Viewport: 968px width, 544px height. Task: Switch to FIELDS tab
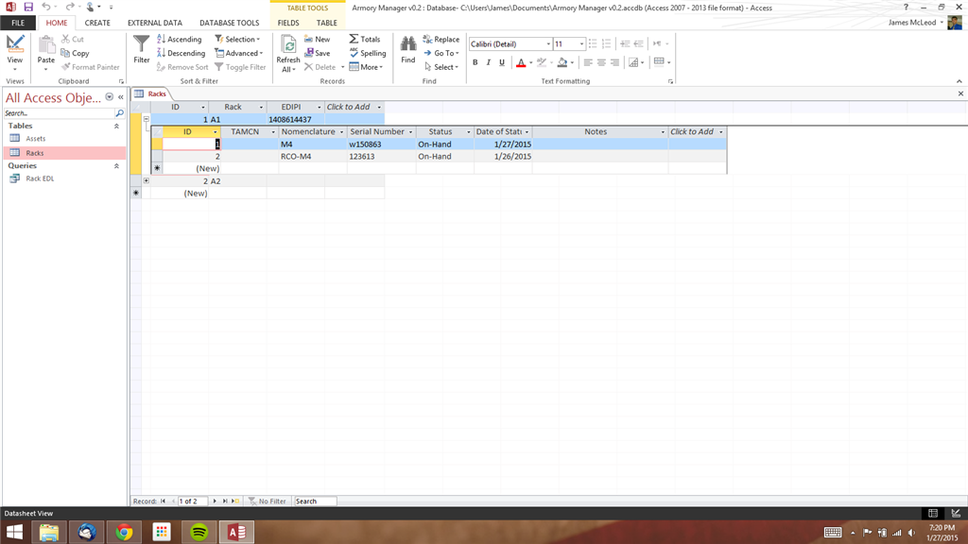[x=288, y=23]
